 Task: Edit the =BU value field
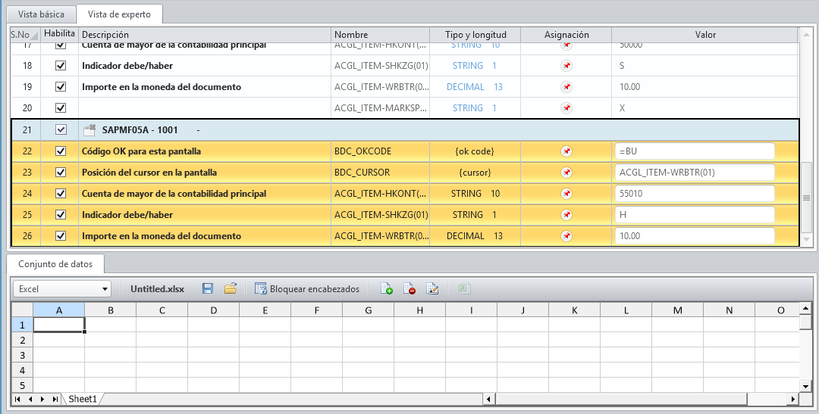tap(695, 151)
